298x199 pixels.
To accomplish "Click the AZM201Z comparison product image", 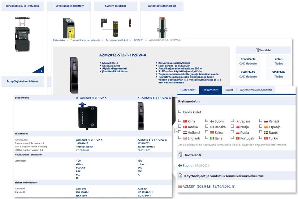I will pyautogui.click(x=140, y=116).
